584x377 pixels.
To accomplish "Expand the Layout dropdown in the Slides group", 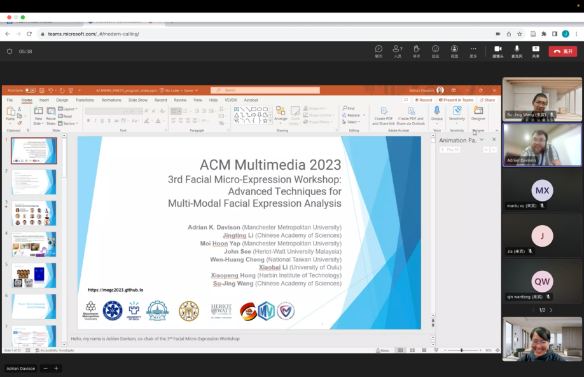I will coord(69,109).
